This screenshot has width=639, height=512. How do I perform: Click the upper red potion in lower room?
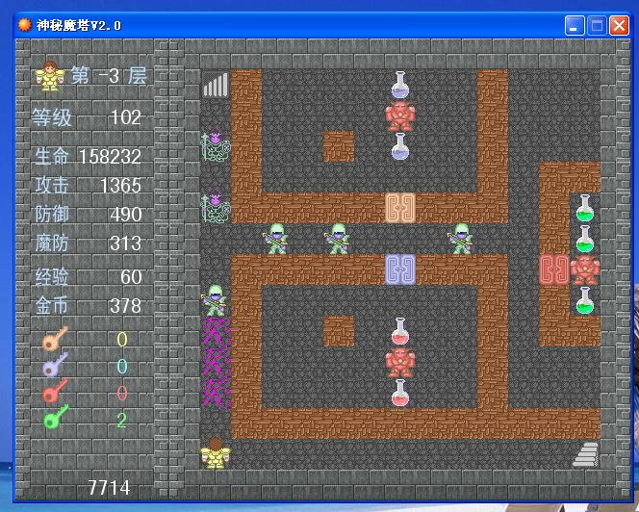pyautogui.click(x=400, y=331)
